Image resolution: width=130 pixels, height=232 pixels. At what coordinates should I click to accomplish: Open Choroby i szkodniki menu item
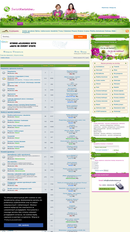[x=52, y=24]
